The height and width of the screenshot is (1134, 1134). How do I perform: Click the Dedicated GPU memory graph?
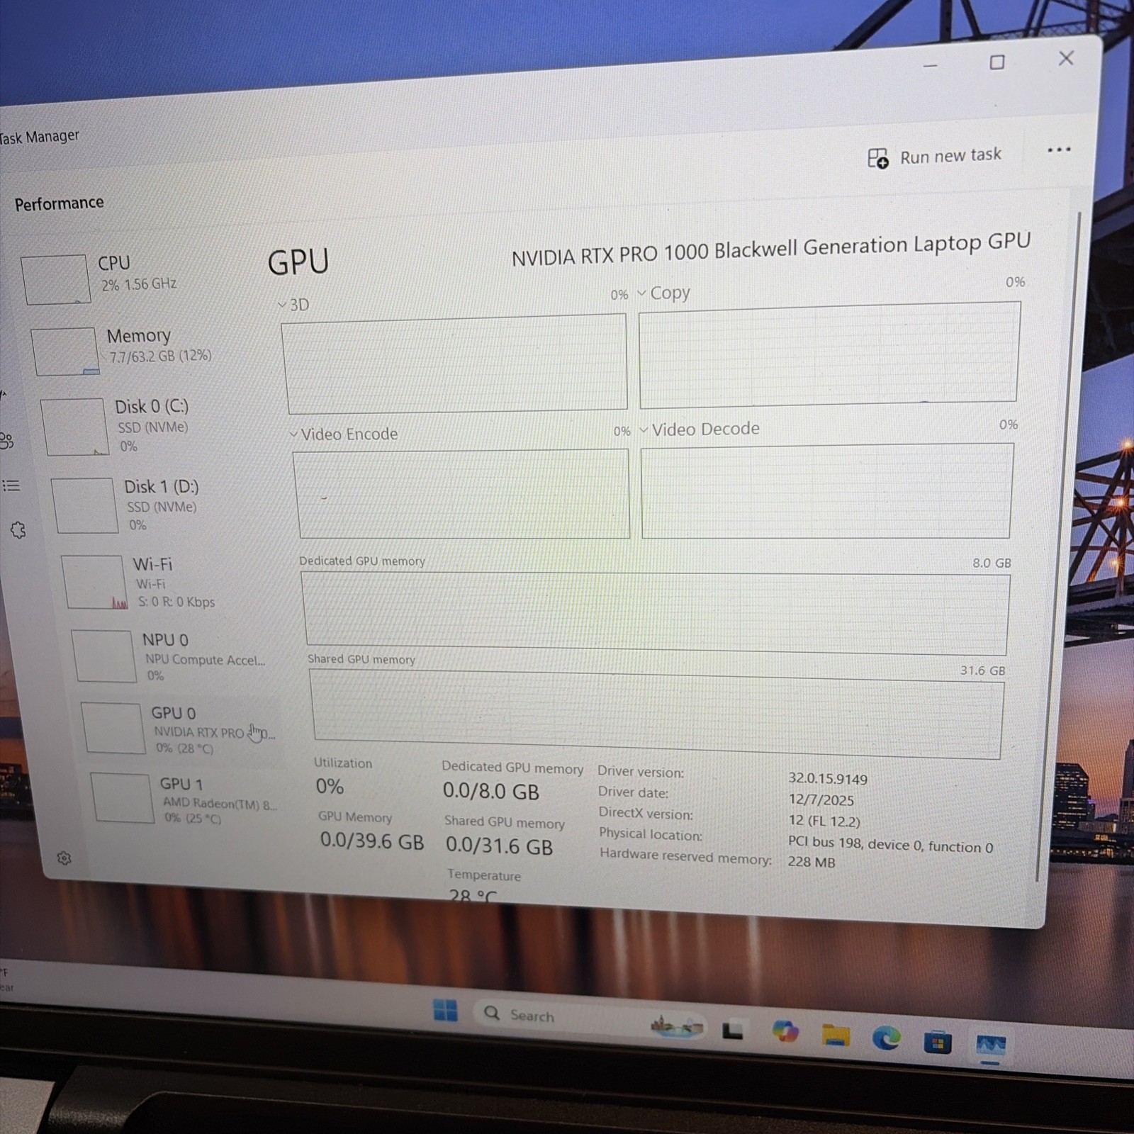tap(655, 615)
